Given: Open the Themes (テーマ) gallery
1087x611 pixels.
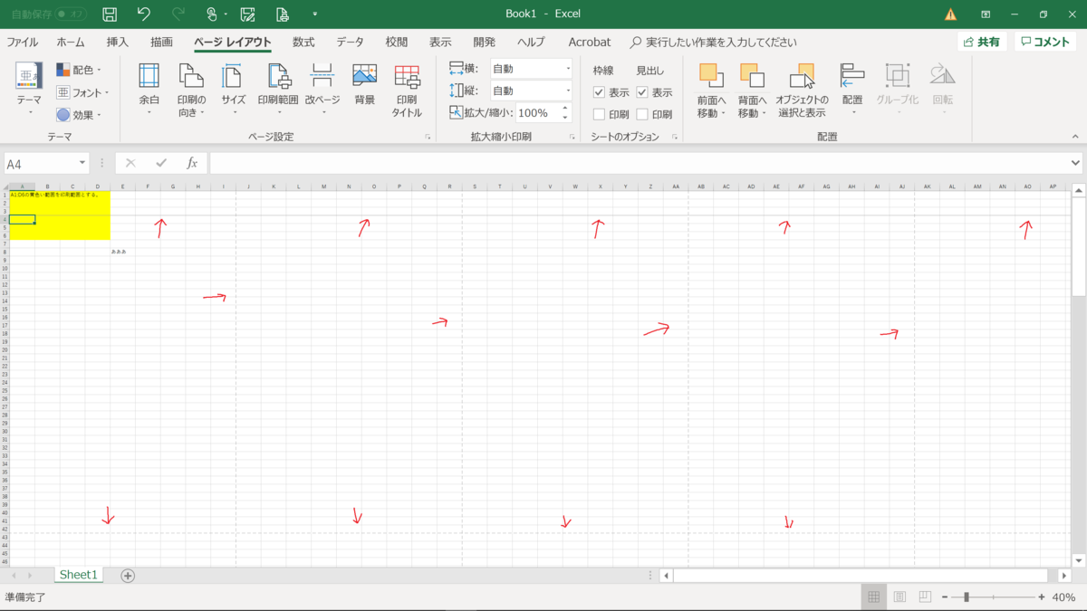Looking at the screenshot, I should point(29,90).
